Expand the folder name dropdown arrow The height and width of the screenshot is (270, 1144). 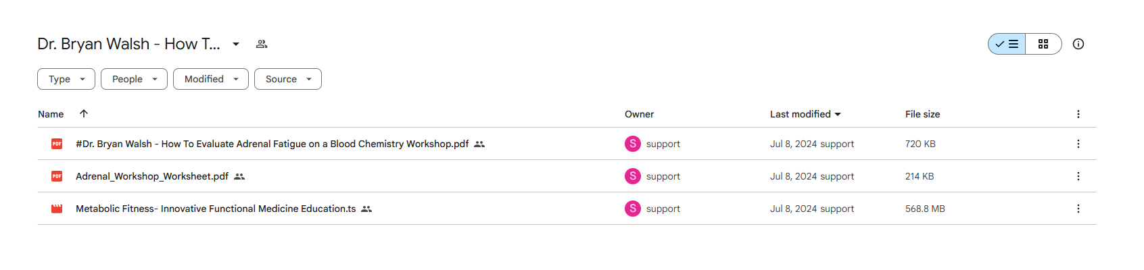(236, 44)
